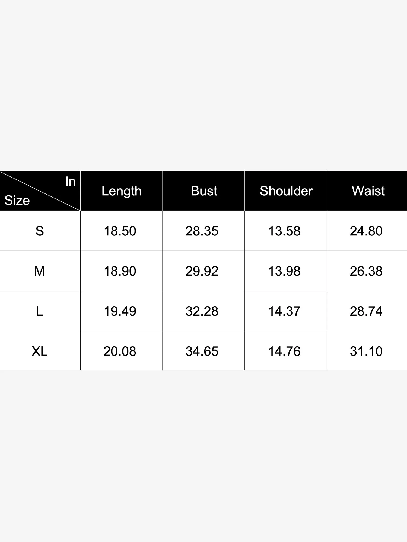Click the Length column header
Viewport: 407px width, 542px height.
(122, 191)
